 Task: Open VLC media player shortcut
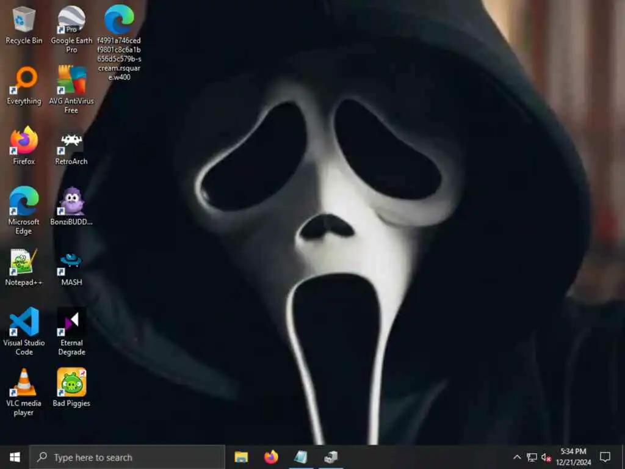(24, 391)
